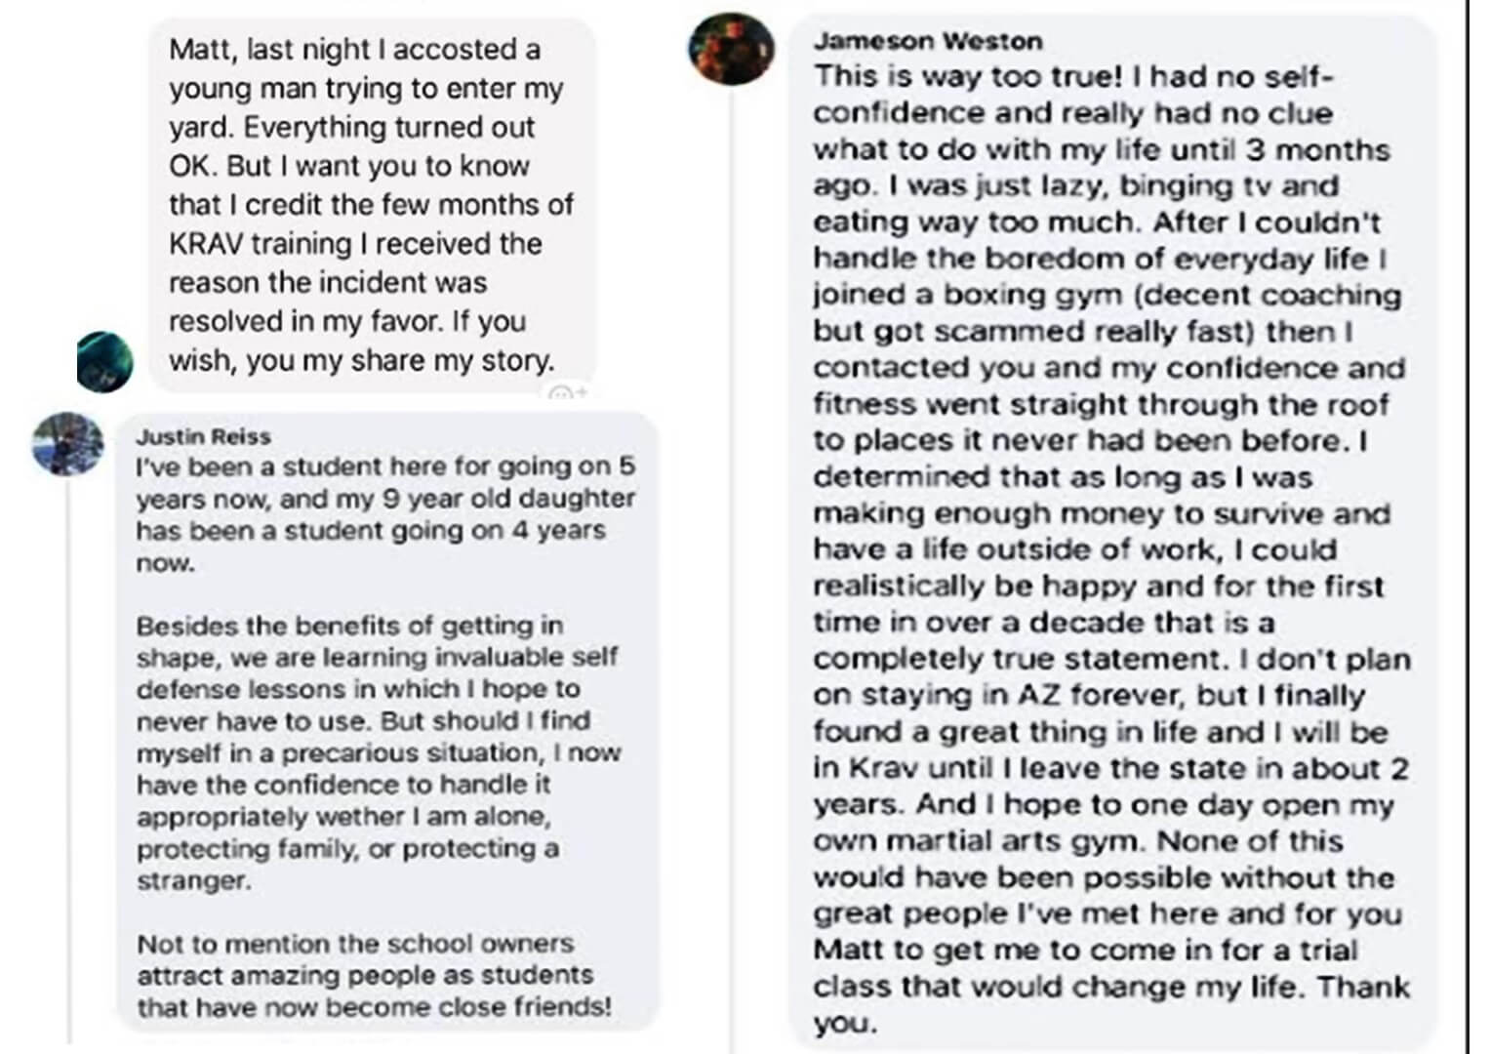This screenshot has width=1490, height=1054.
Task: Open Jameson Weston's profile name link
Action: click(927, 41)
